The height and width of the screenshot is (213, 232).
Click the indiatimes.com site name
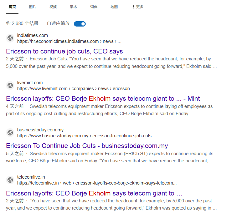click(32, 35)
